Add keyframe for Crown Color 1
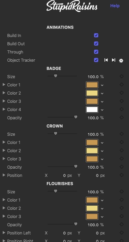Viewport: 129px width, 242px height. (x=121, y=142)
